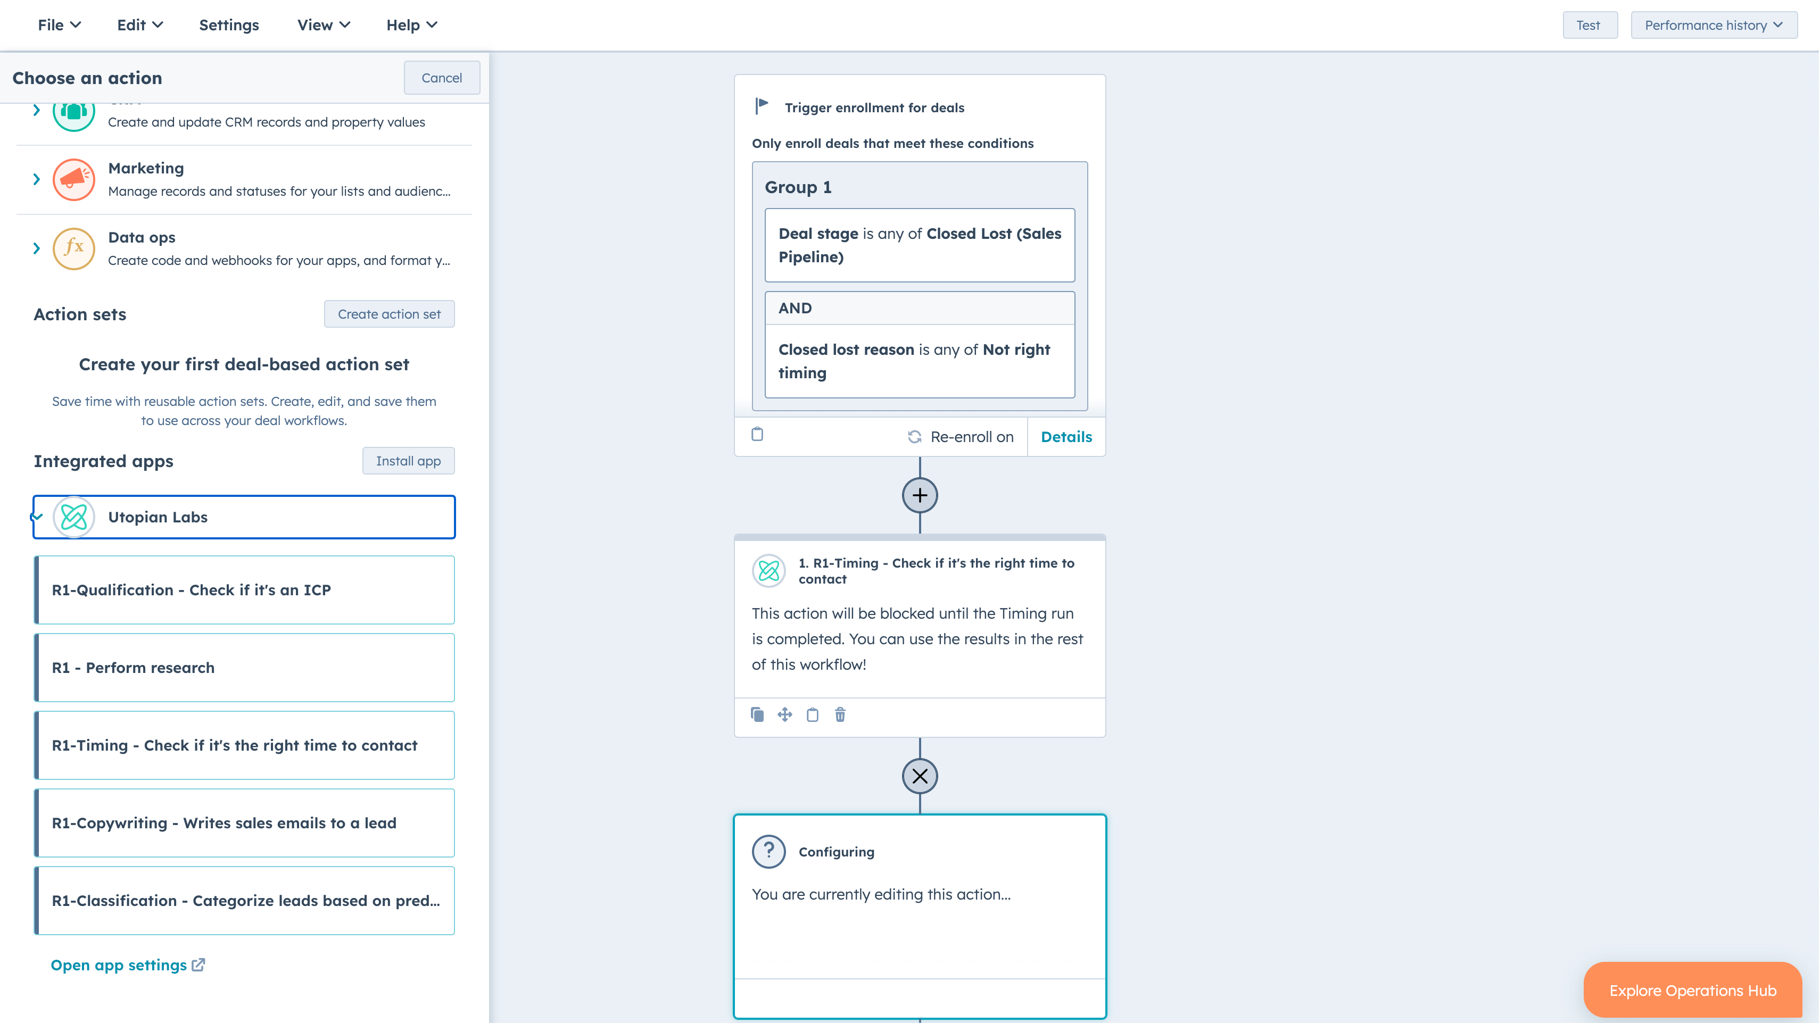Click the Create action set button
This screenshot has width=1820, height=1023.
[388, 314]
